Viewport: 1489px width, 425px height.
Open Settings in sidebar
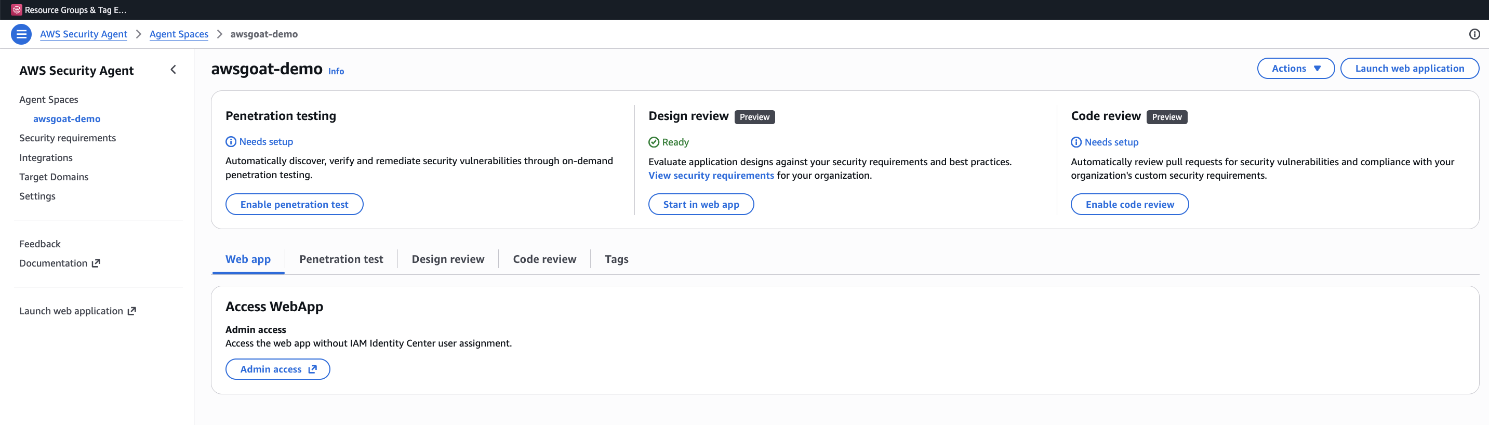click(37, 196)
